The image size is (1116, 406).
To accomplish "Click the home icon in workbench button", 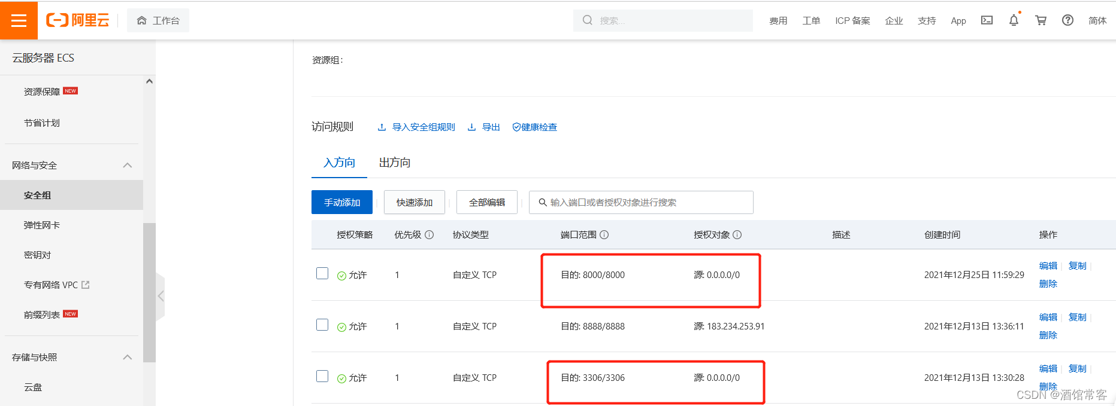I will point(142,20).
